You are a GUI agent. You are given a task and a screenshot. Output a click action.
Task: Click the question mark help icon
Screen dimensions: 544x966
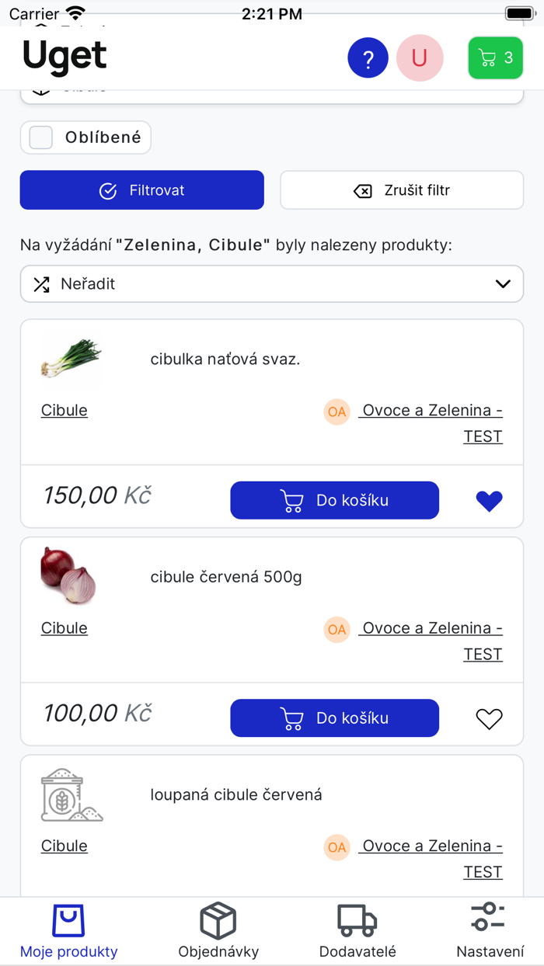pyautogui.click(x=368, y=57)
